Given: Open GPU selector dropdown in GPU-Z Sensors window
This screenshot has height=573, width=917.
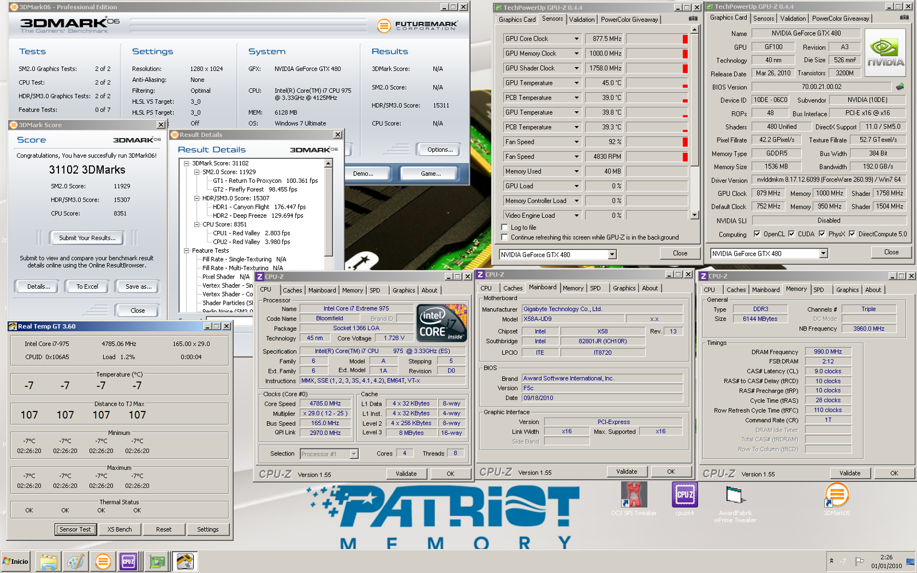Looking at the screenshot, I should click(612, 254).
